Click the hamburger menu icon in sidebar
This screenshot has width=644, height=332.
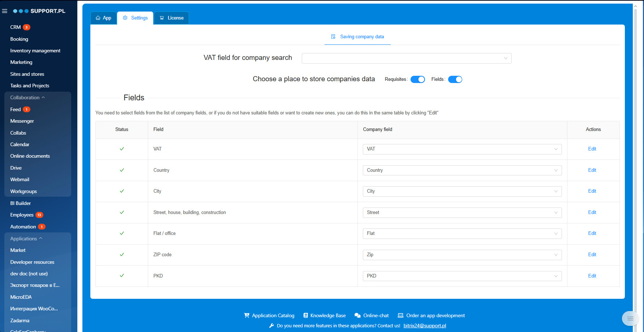pos(5,11)
